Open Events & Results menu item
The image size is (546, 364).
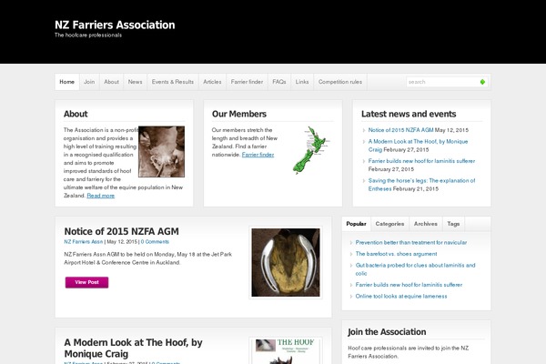tap(173, 82)
